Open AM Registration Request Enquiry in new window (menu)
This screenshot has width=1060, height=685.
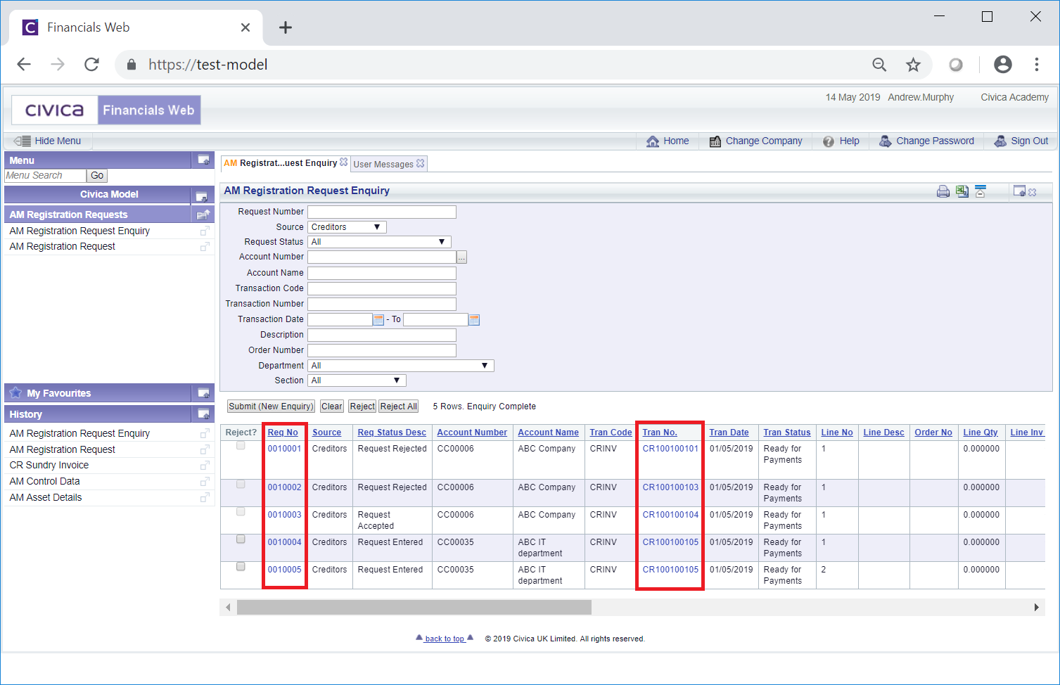tap(205, 231)
